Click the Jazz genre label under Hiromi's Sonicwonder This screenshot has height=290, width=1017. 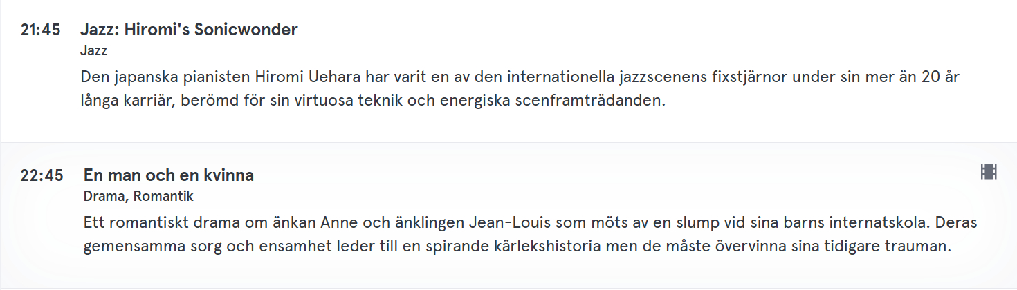coord(94,50)
